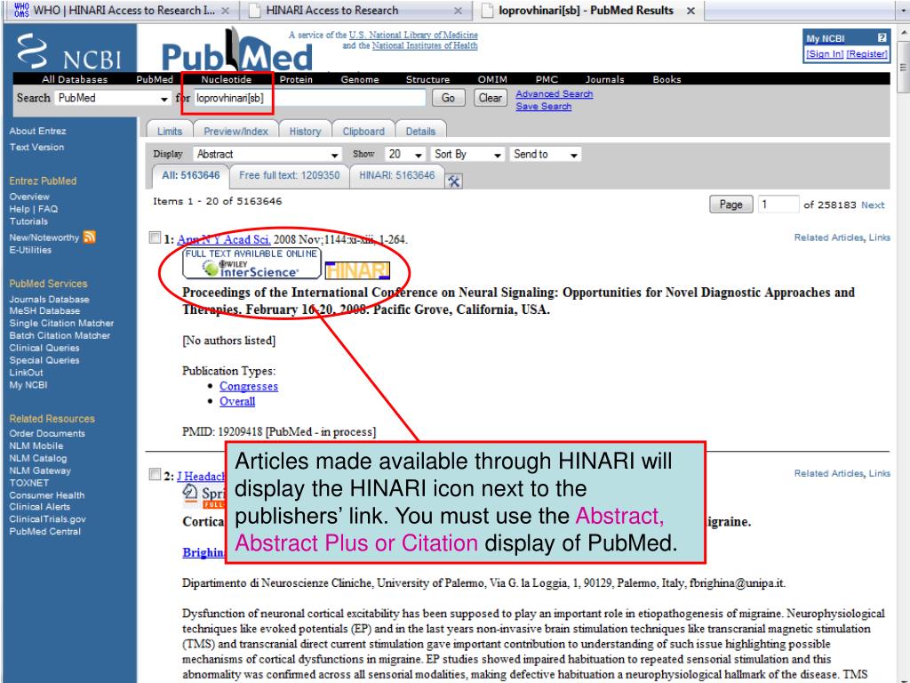910x683 pixels.
Task: Open the History tab
Action: [x=306, y=132]
